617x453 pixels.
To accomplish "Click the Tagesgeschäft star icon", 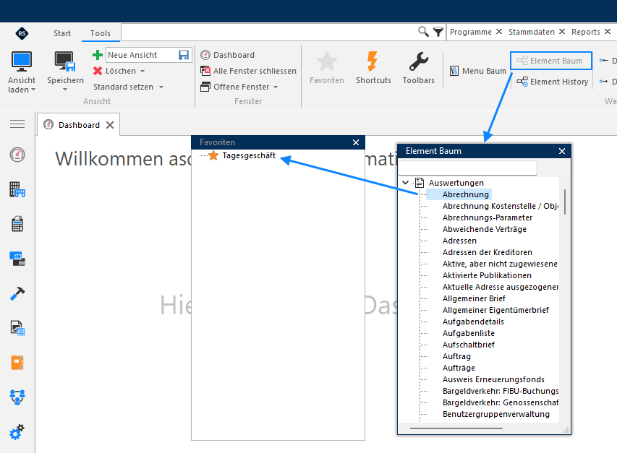I will click(x=213, y=155).
